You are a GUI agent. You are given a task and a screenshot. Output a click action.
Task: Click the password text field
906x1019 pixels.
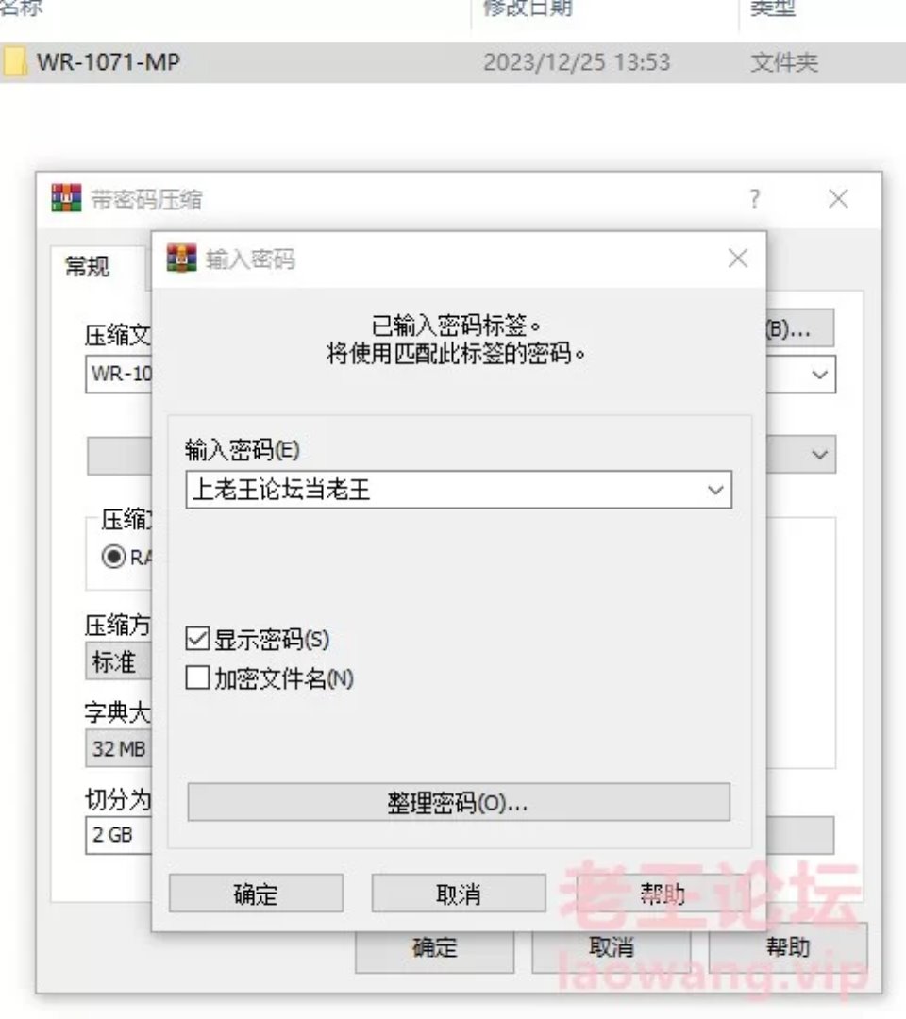(x=445, y=490)
